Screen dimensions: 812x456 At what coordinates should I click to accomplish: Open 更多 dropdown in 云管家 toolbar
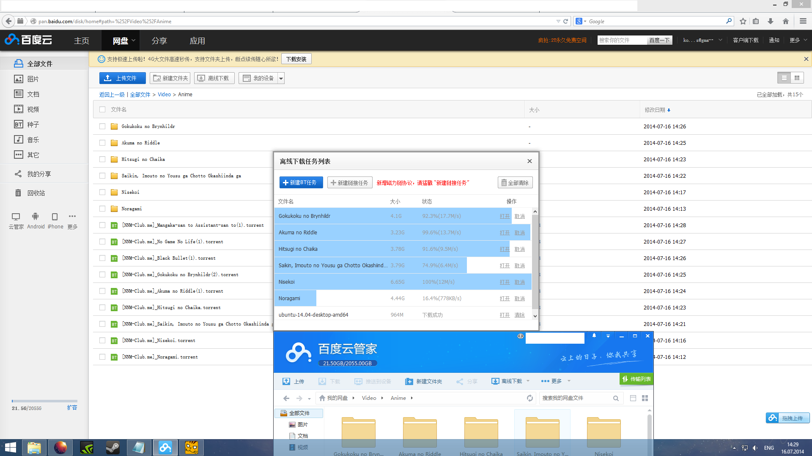tap(569, 381)
